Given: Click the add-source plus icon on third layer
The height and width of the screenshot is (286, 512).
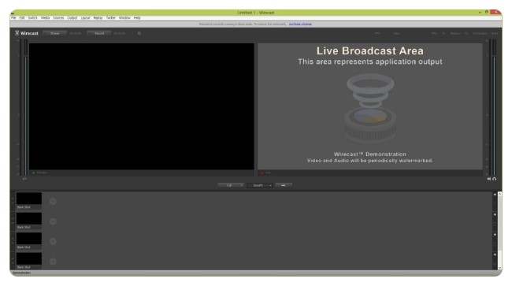Looking at the screenshot, I should coord(53,242).
